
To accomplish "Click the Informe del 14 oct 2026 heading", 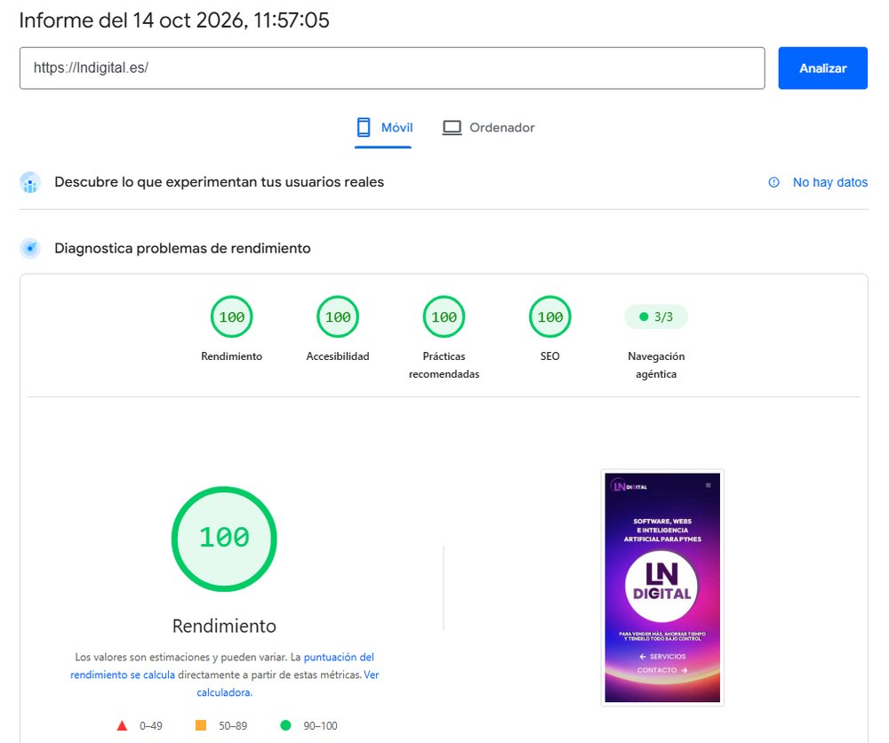I will 174,21.
